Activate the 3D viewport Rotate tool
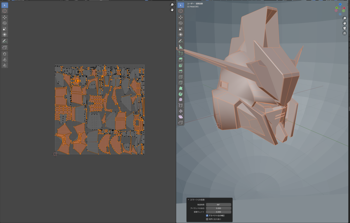The image size is (350, 223). [181, 23]
